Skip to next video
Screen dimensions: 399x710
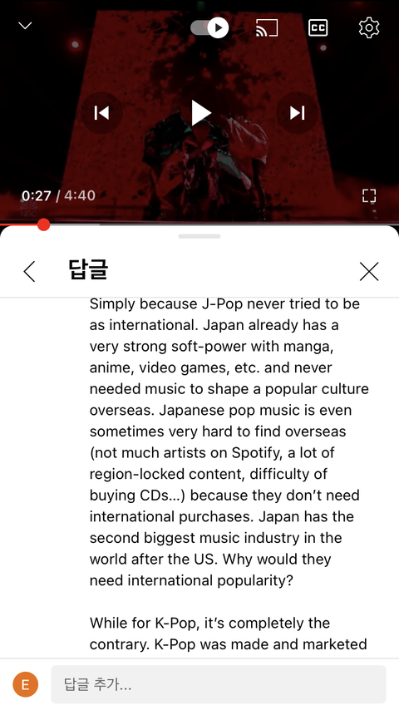297,113
